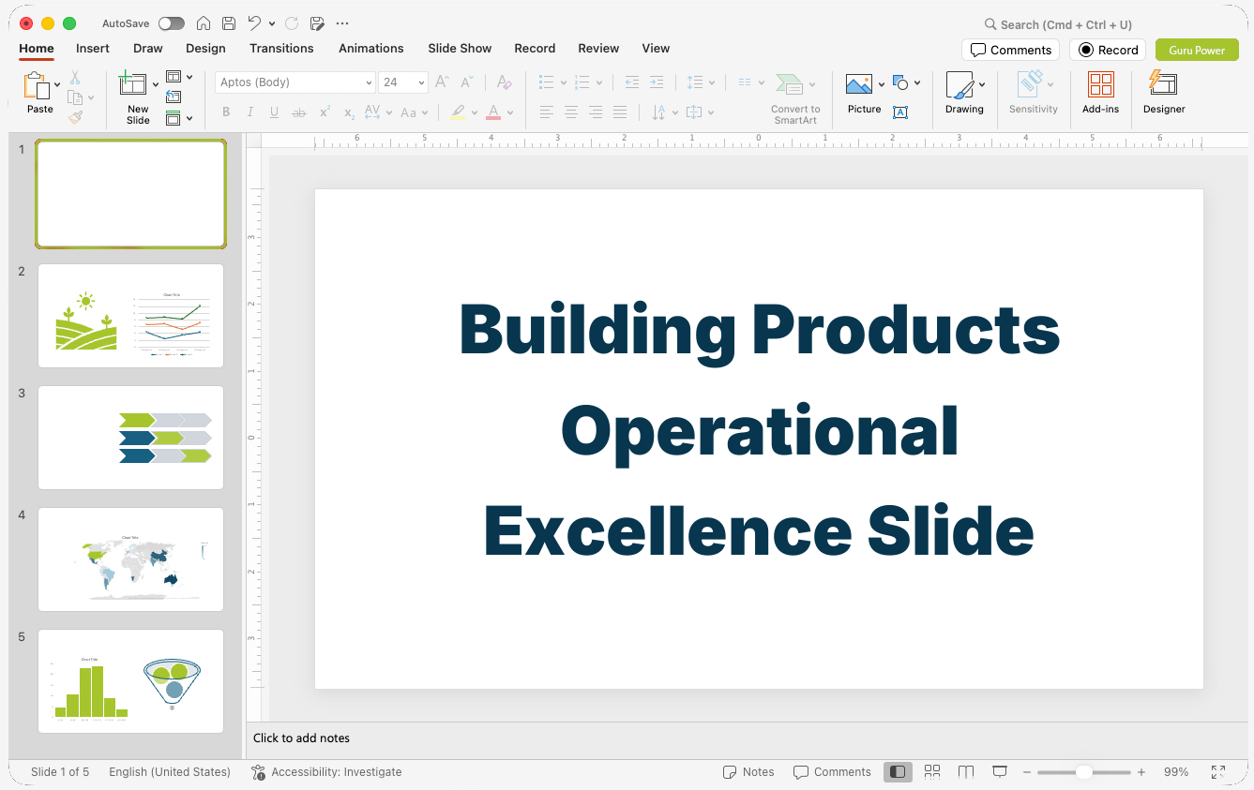Open the more options ellipsis in title bar

tap(342, 23)
